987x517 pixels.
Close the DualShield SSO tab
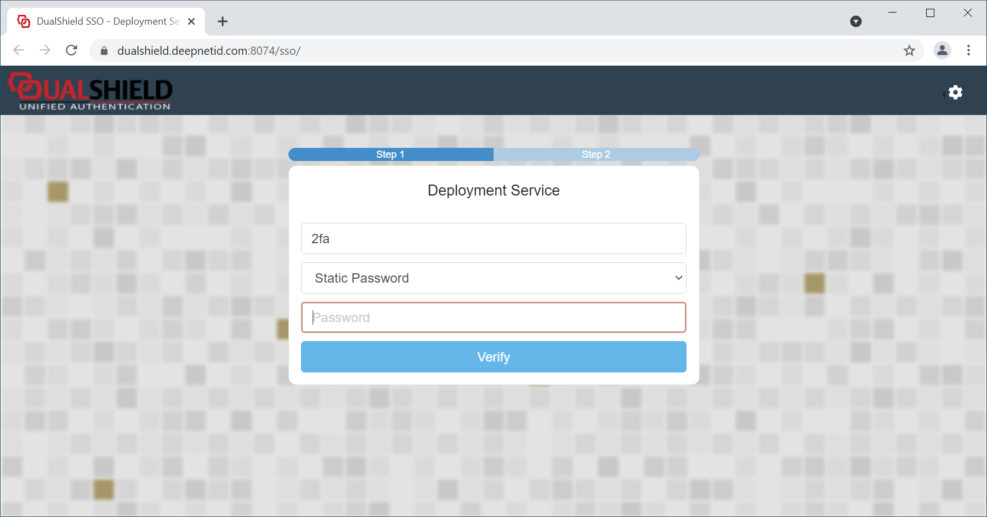tap(191, 21)
